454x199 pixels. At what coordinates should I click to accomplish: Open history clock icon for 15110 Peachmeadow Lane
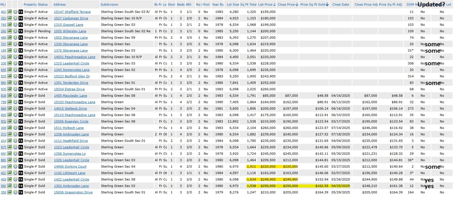tap(15, 115)
